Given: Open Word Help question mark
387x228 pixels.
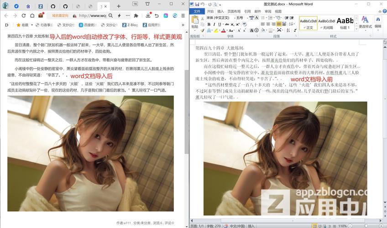Looking at the screenshot, I should [385, 11].
